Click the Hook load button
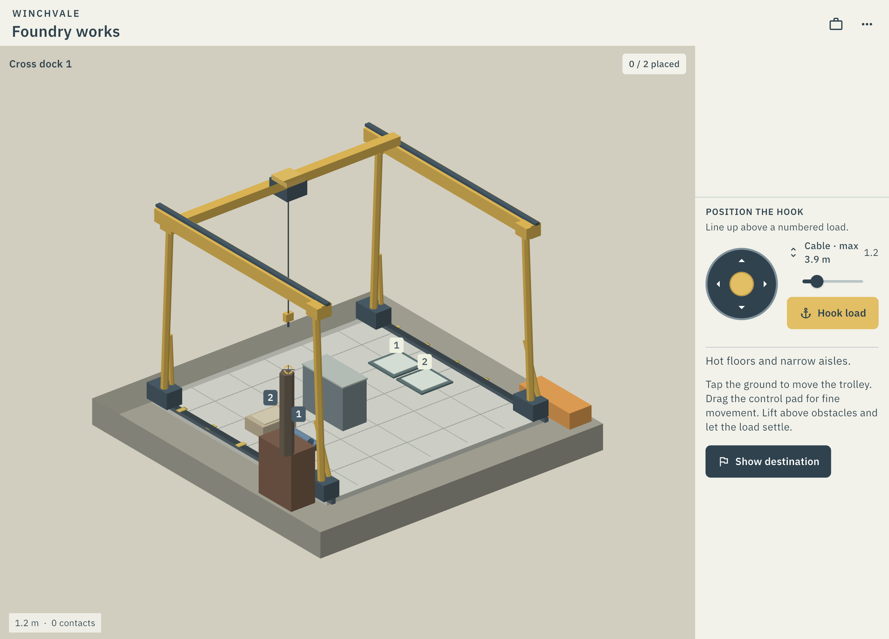 pyautogui.click(x=832, y=313)
